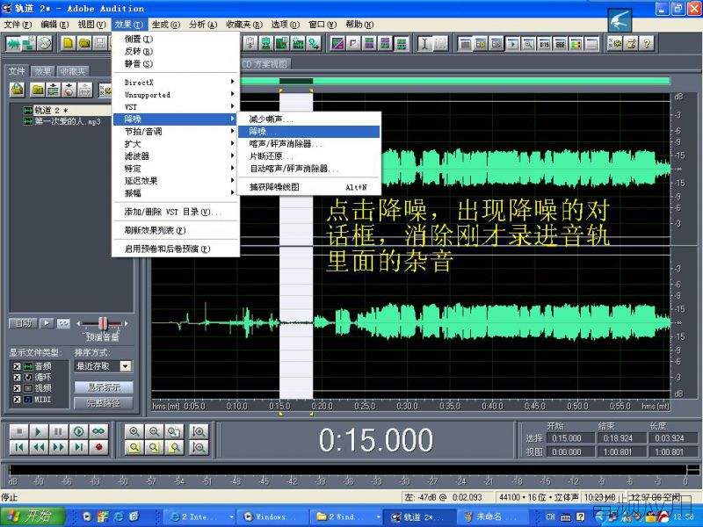Expand the 扩大 submenu

tap(175, 144)
